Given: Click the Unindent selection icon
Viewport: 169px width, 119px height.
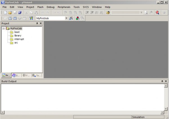Looking at the screenshot, I should [x=92, y=13].
